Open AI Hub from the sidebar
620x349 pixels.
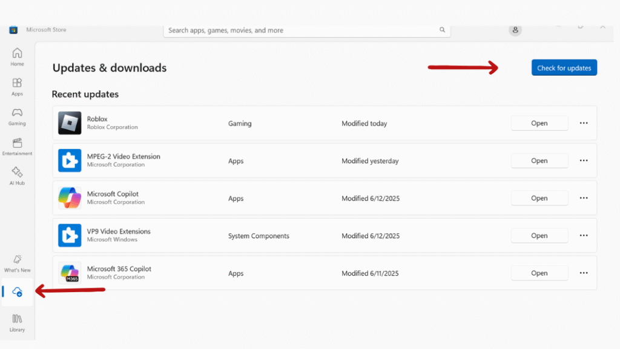(17, 176)
